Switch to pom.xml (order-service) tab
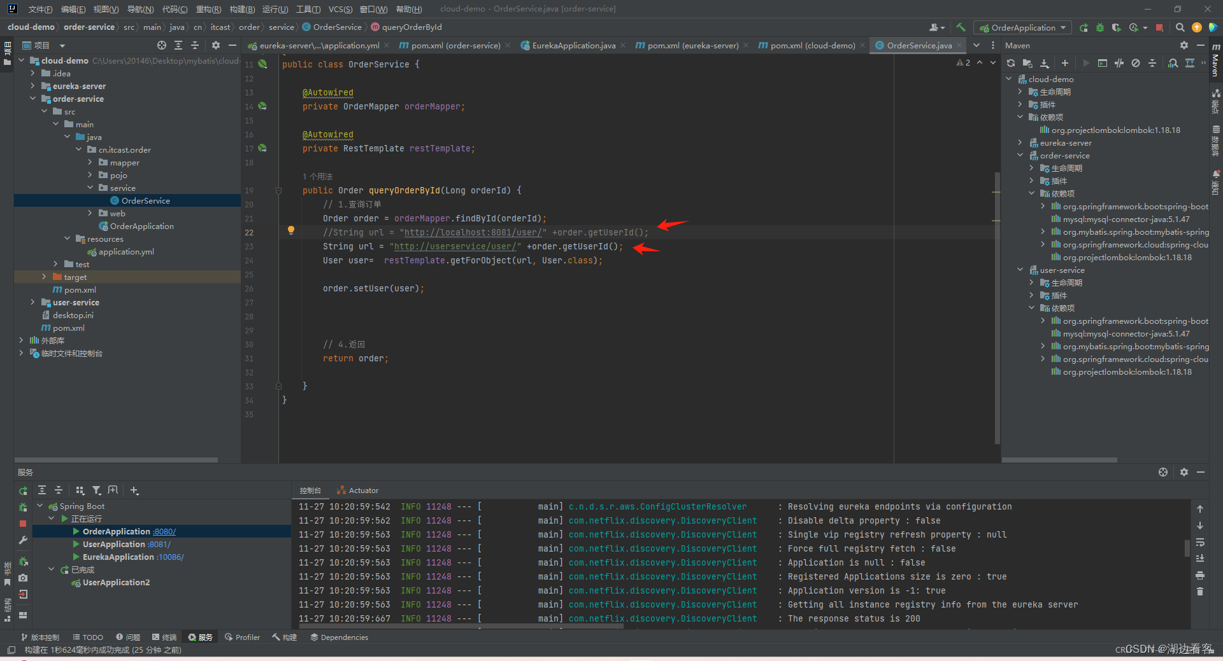Viewport: 1223px width, 661px height. point(455,45)
